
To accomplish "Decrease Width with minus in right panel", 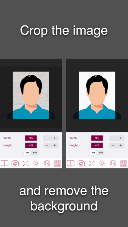I will (x=113, y=138).
